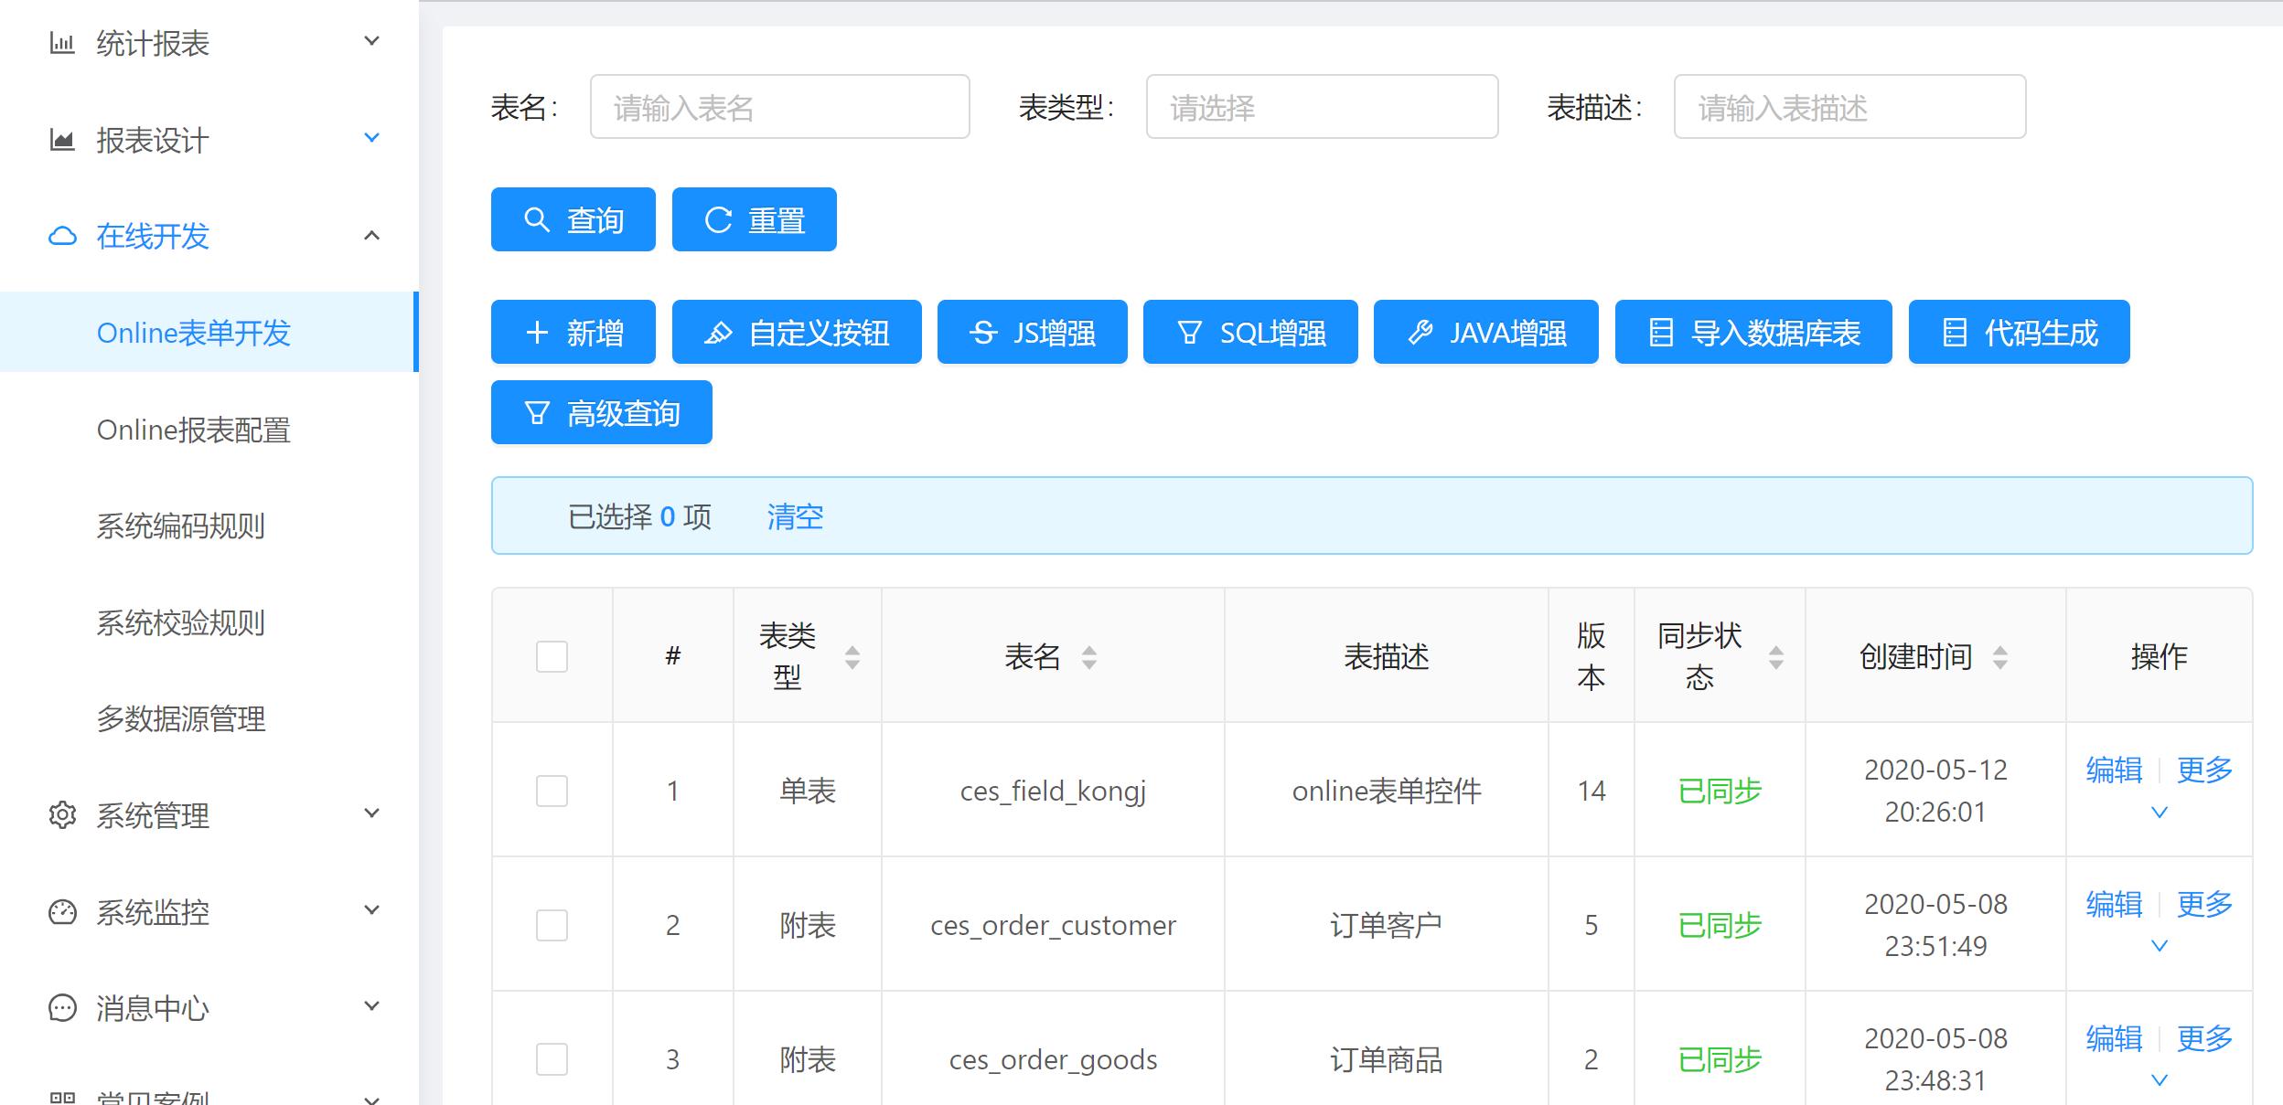2283x1105 pixels.
Task: Expand the 系统监控 menu chevron
Action: click(x=371, y=910)
